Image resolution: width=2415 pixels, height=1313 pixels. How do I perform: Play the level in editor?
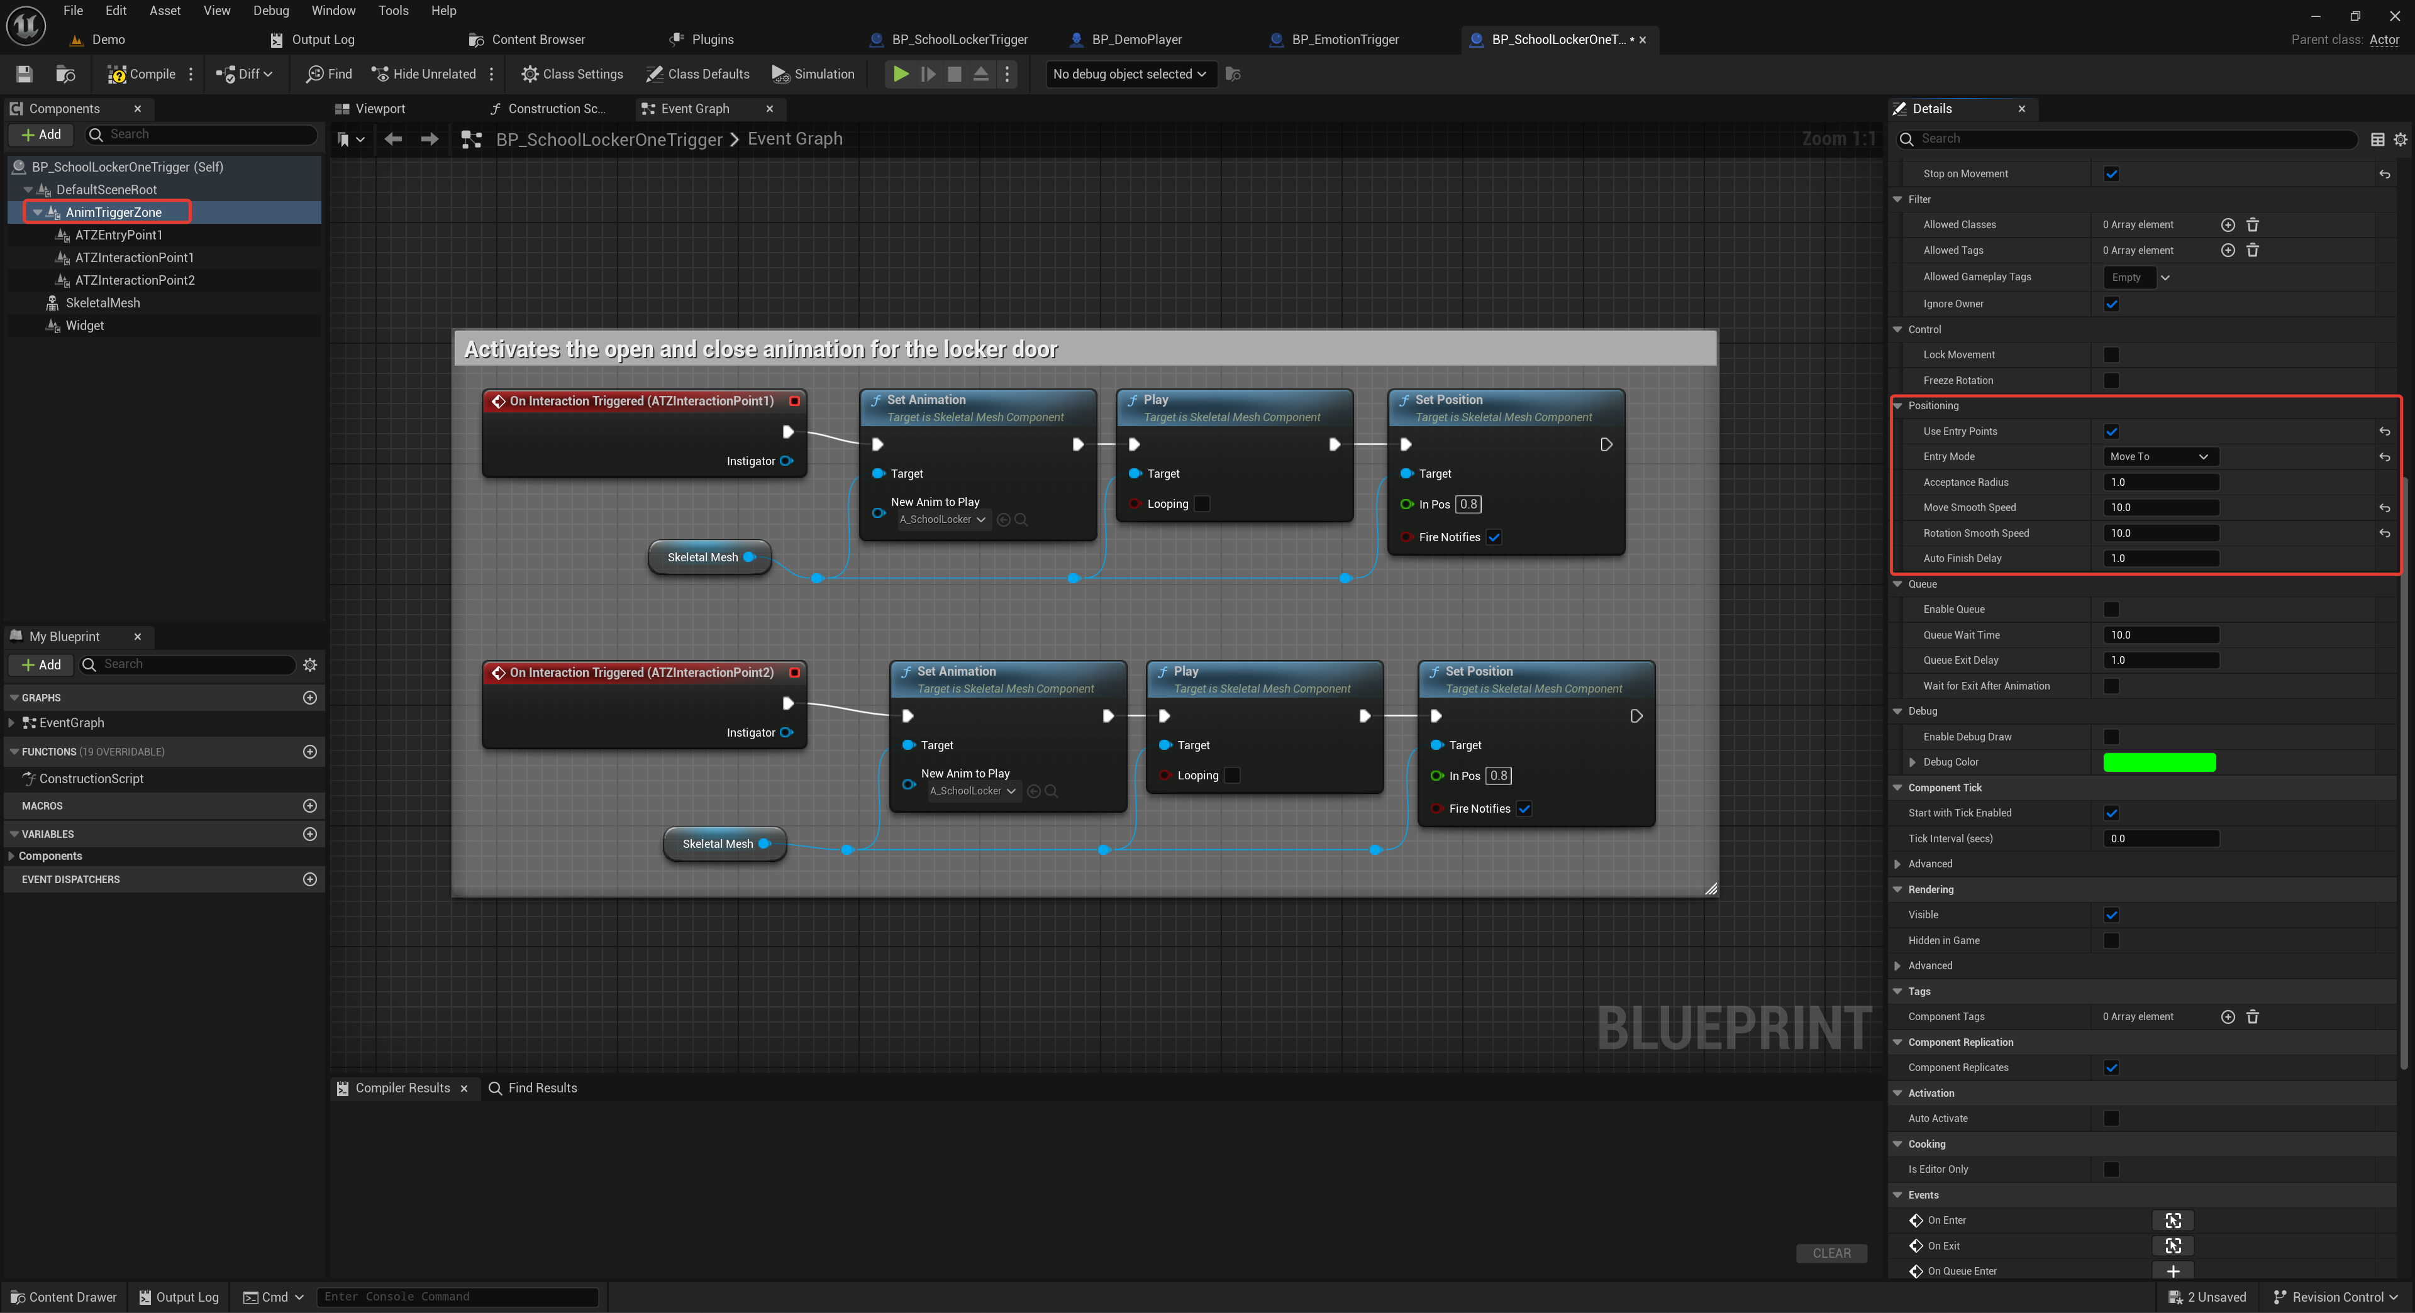click(x=900, y=74)
